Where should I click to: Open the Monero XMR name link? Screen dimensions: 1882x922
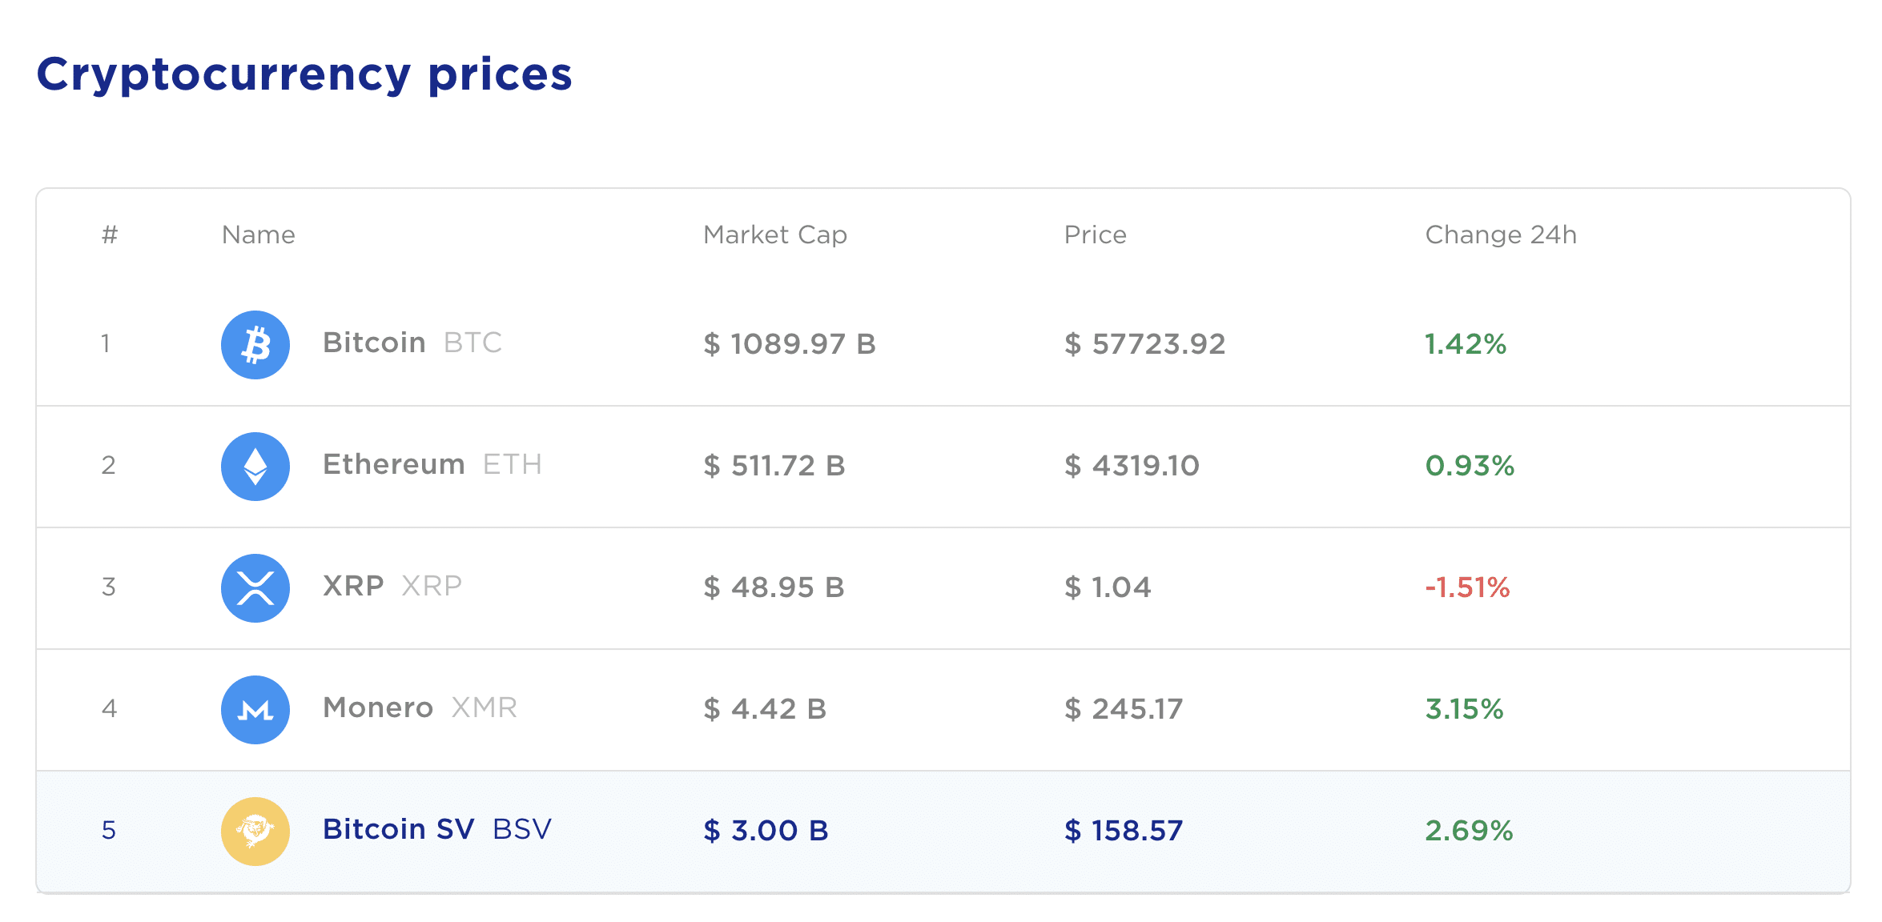point(420,708)
